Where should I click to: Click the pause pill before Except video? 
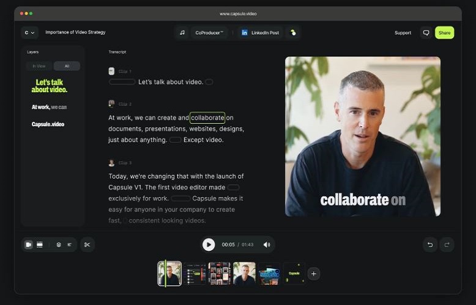(175, 140)
